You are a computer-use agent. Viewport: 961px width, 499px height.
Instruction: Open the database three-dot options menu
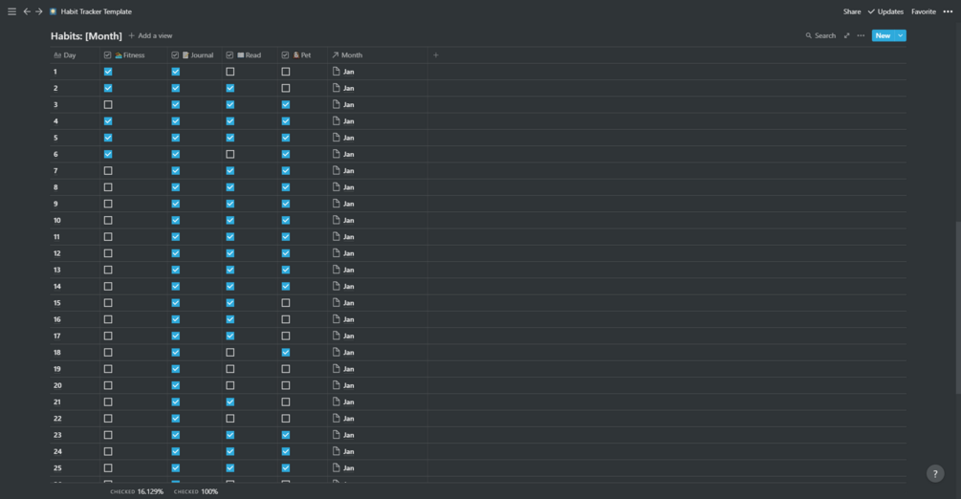[x=861, y=35]
